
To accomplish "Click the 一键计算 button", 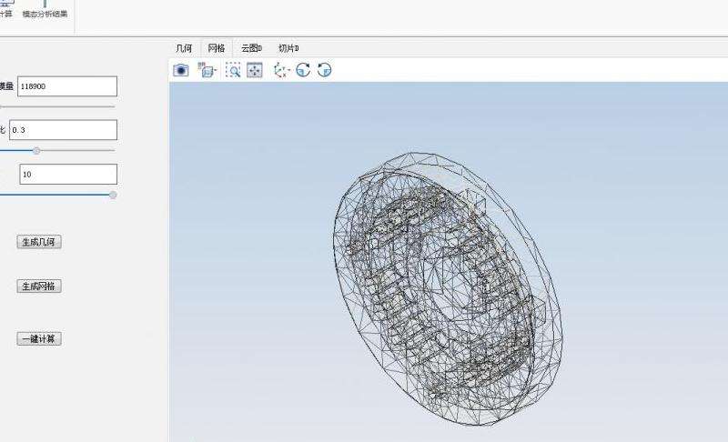I will pyautogui.click(x=39, y=339).
